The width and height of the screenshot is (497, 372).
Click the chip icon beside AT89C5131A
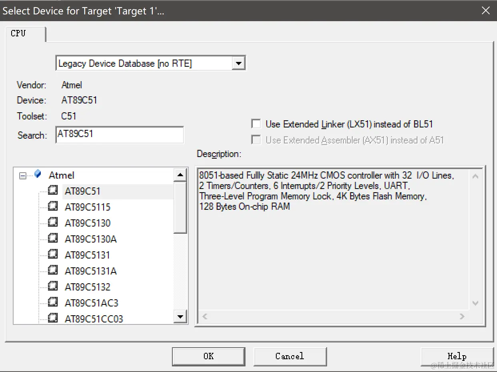pyautogui.click(x=53, y=271)
